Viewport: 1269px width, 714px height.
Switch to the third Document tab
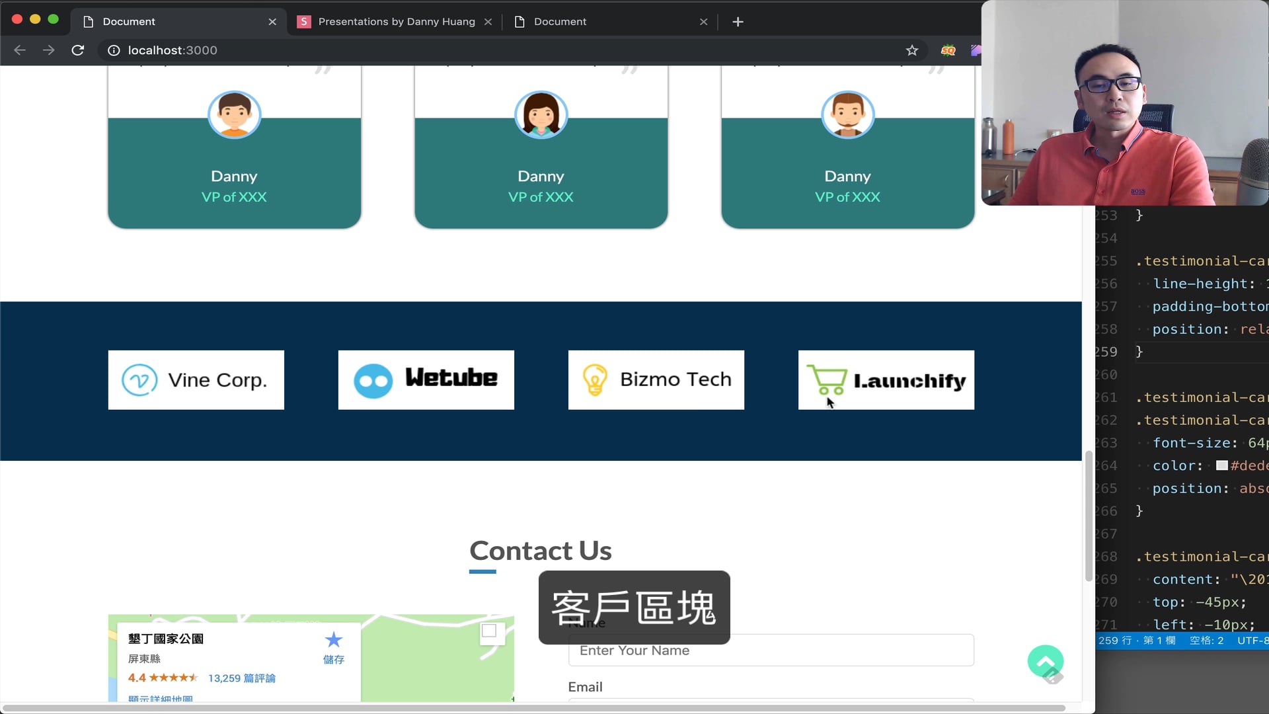[x=559, y=22]
